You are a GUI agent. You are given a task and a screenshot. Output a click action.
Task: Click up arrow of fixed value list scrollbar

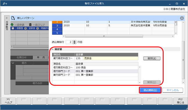[139, 67]
